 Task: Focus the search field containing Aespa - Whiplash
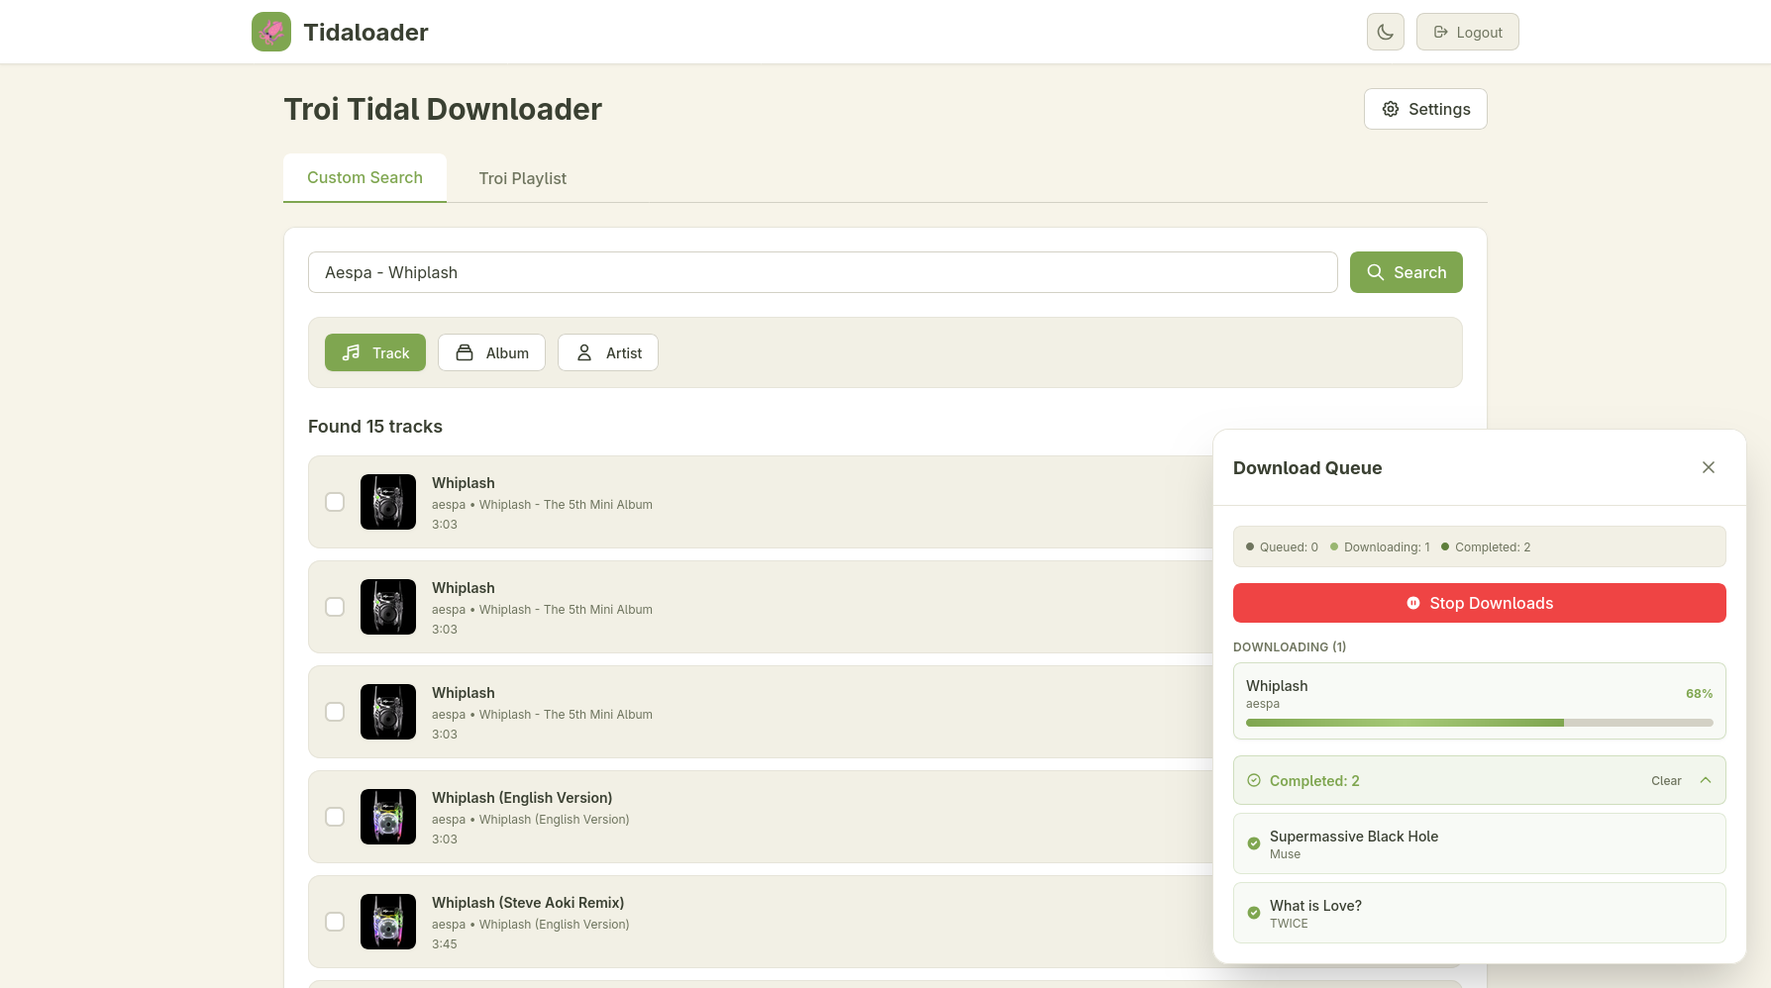(823, 272)
